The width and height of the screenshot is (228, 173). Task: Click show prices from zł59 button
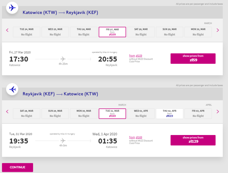tap(193, 58)
